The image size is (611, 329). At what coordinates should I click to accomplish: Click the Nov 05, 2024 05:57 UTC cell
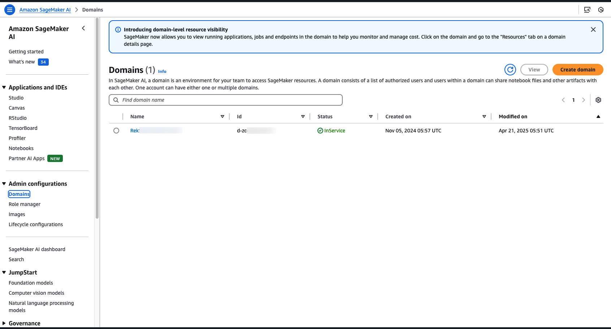click(x=413, y=131)
